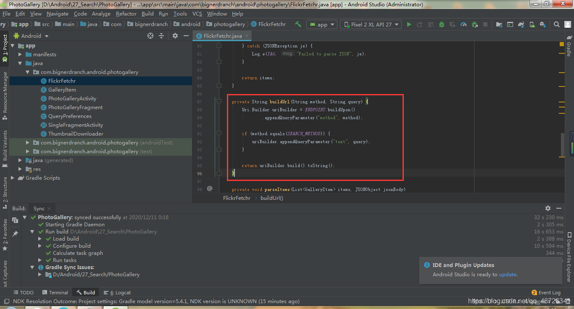
Task: Expand the androidTest package arrow
Action: 28,143
